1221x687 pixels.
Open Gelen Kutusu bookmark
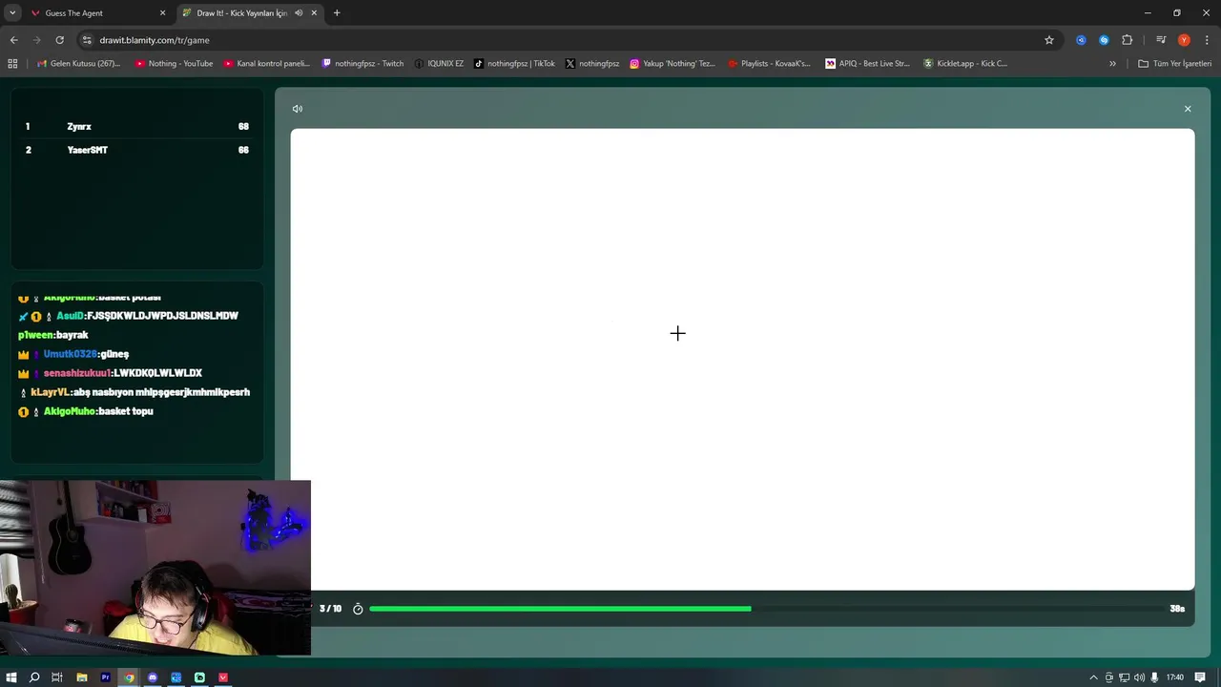[x=78, y=64]
